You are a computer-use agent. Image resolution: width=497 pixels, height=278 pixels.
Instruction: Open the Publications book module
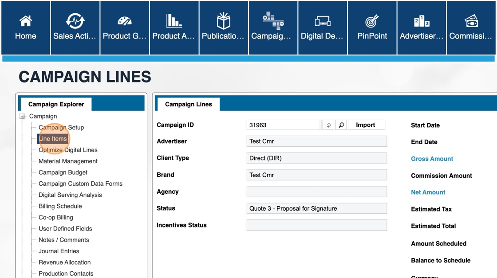pyautogui.click(x=224, y=28)
